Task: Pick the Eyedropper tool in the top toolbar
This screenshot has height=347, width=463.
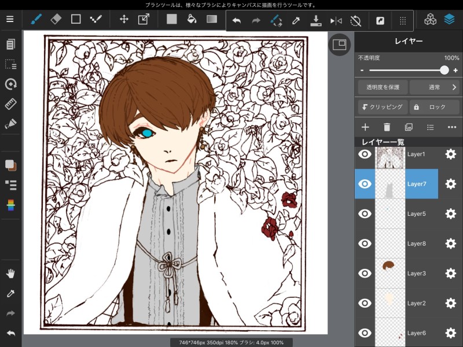Action: (x=296, y=21)
